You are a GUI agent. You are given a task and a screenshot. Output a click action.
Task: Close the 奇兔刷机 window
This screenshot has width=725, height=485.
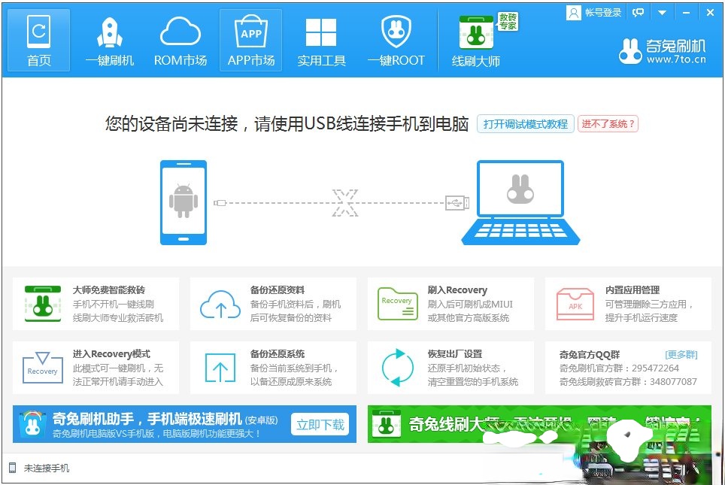[x=710, y=13]
